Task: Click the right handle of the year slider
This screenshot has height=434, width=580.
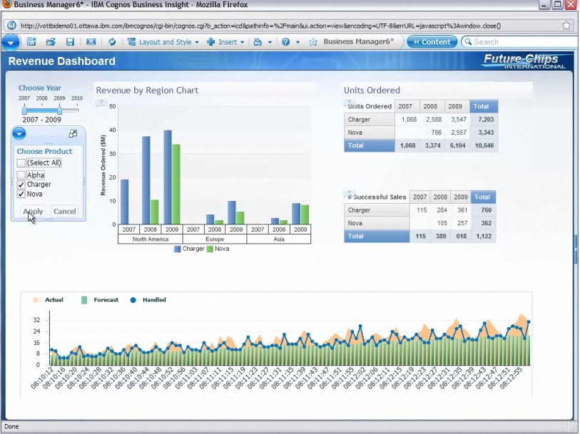Action: [x=59, y=109]
